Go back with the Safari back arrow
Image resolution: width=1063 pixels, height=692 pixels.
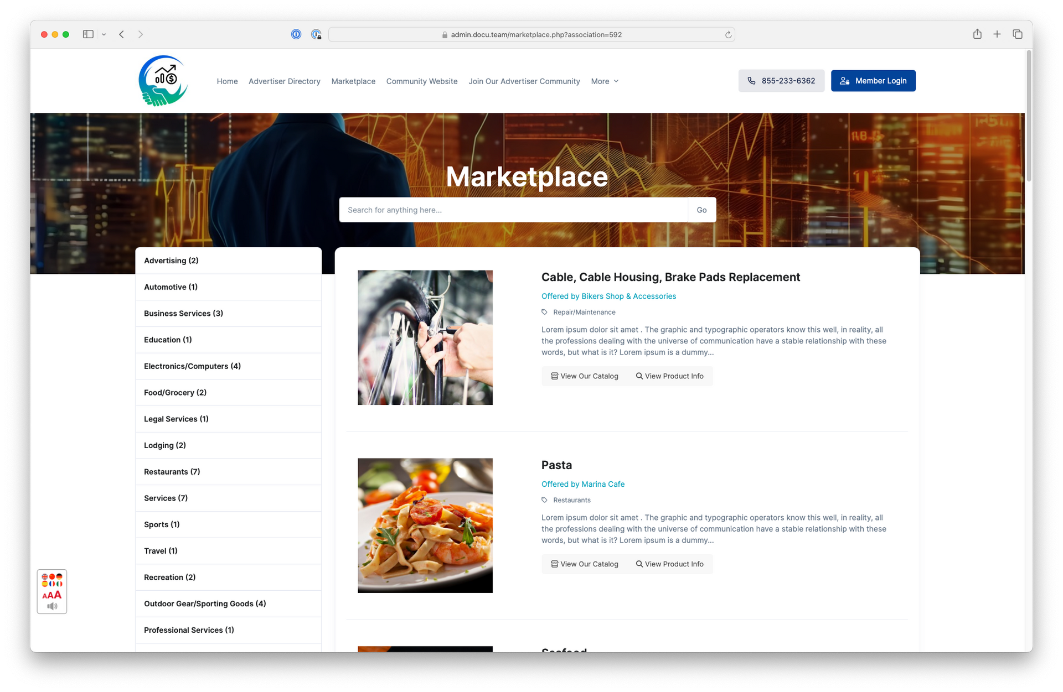pyautogui.click(x=121, y=34)
